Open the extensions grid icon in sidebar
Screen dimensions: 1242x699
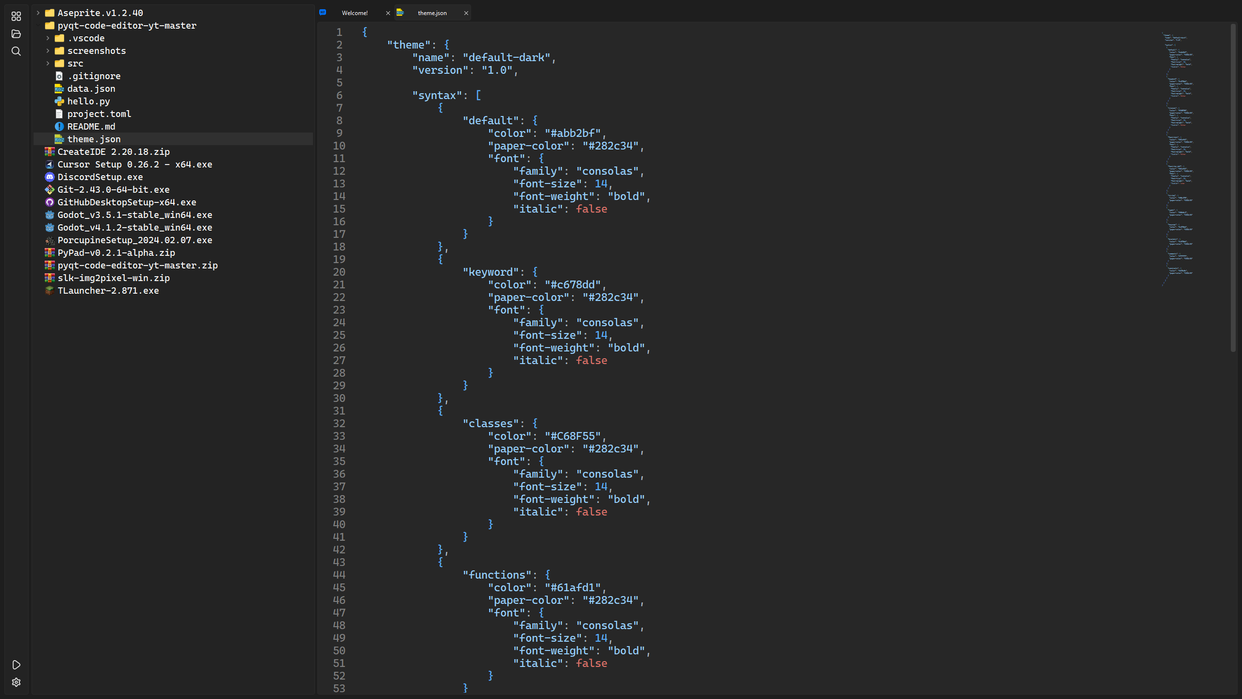[x=16, y=17]
